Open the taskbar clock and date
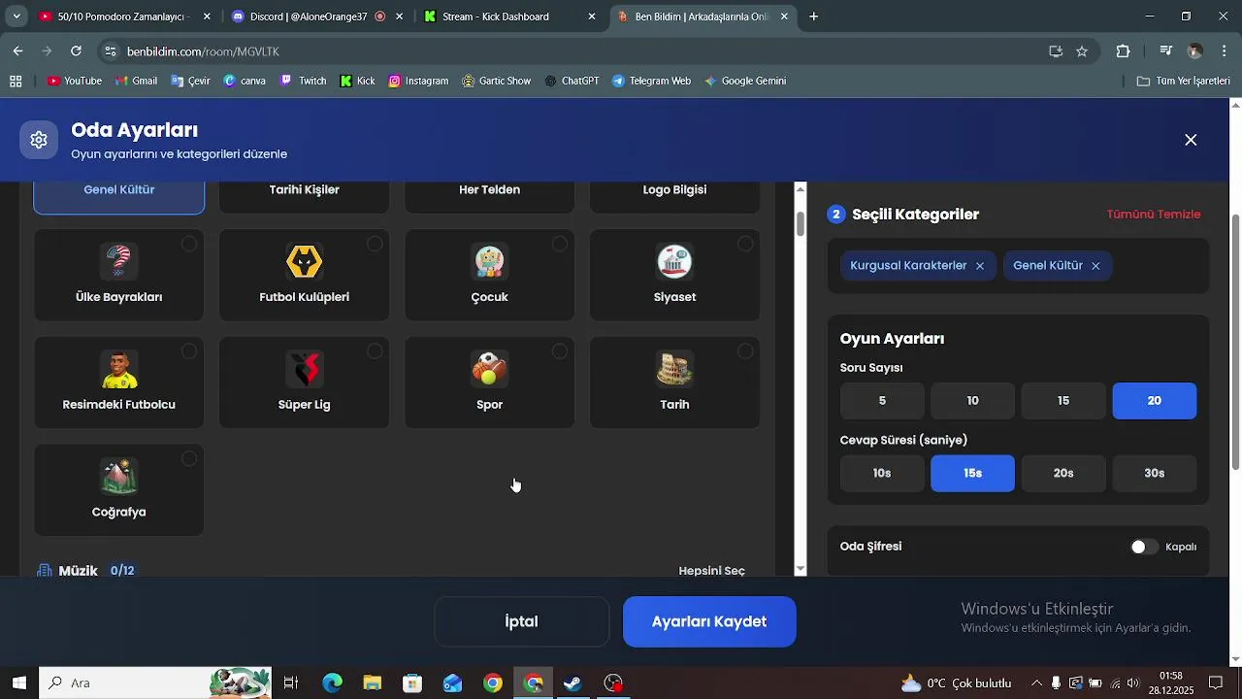 (1171, 683)
